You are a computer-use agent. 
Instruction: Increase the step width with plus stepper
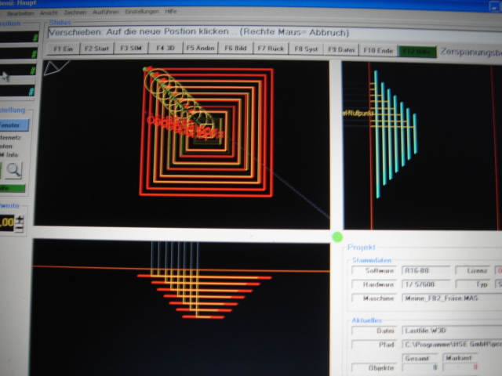click(x=20, y=218)
